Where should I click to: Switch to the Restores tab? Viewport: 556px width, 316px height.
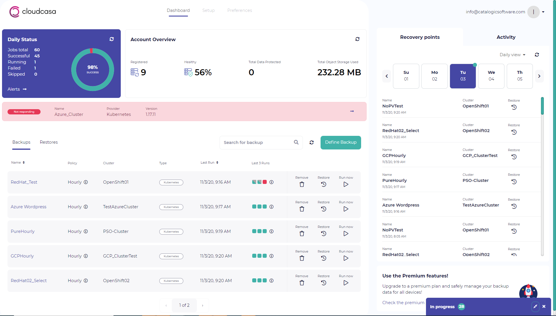coord(49,142)
